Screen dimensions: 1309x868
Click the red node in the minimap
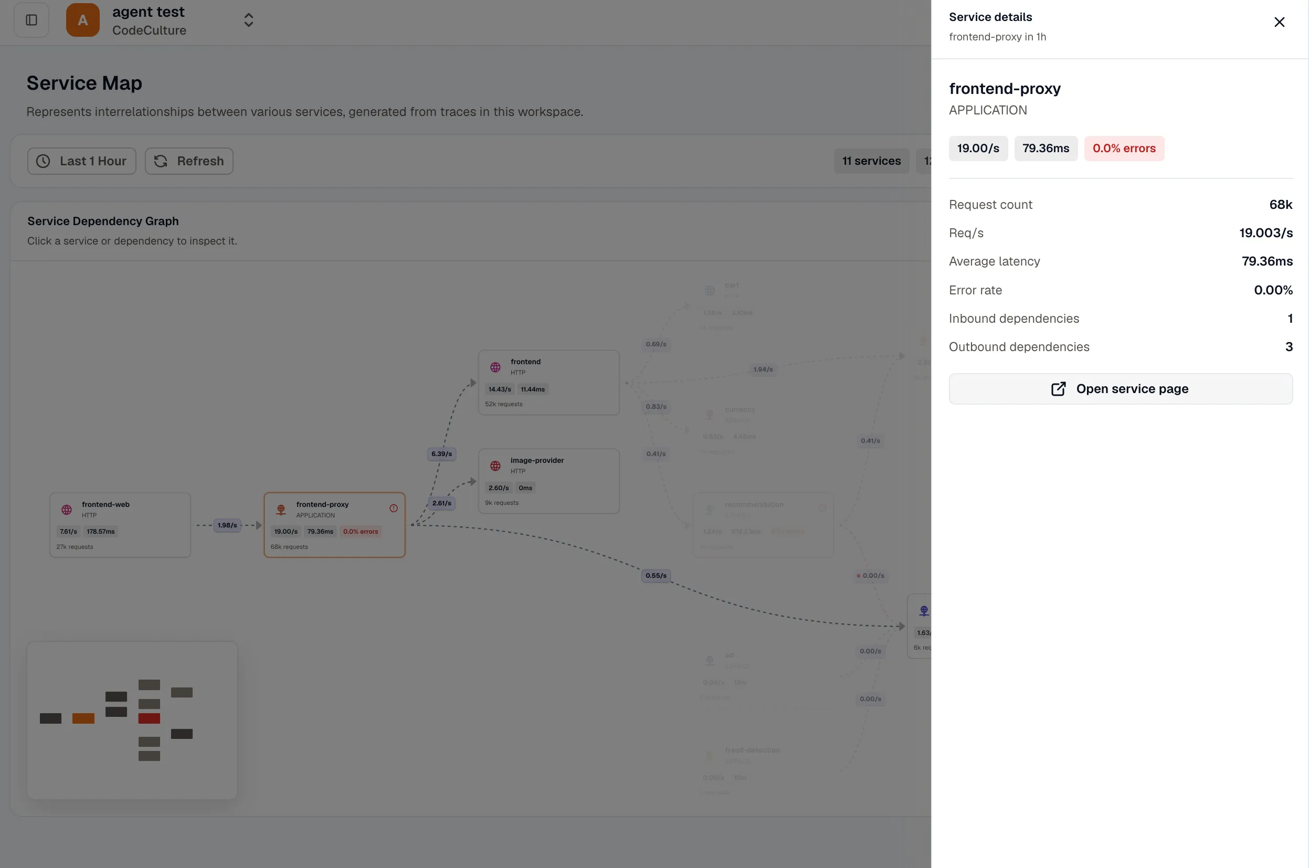[x=150, y=718]
